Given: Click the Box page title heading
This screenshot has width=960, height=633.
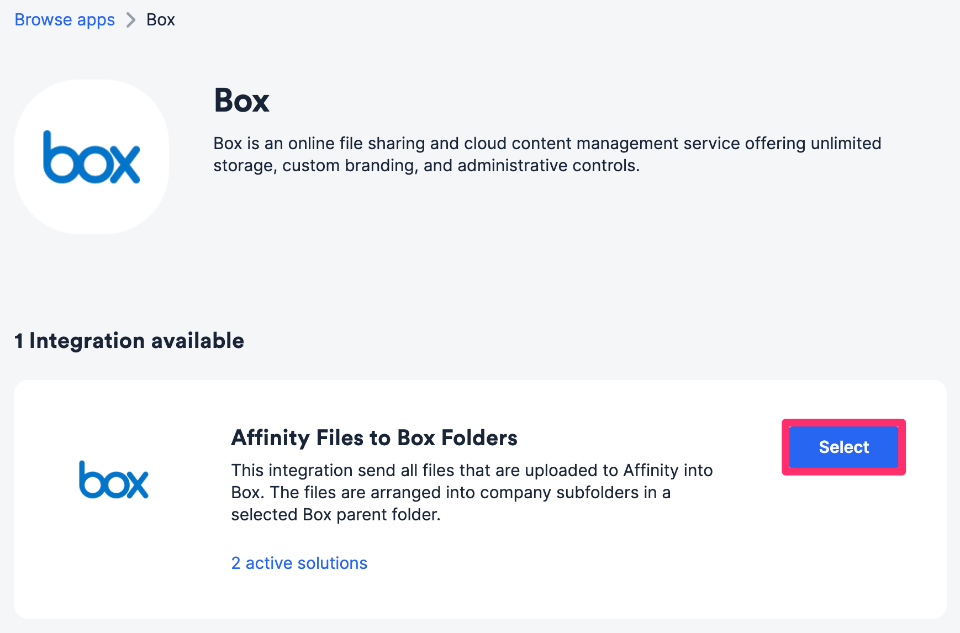Looking at the screenshot, I should tap(241, 101).
